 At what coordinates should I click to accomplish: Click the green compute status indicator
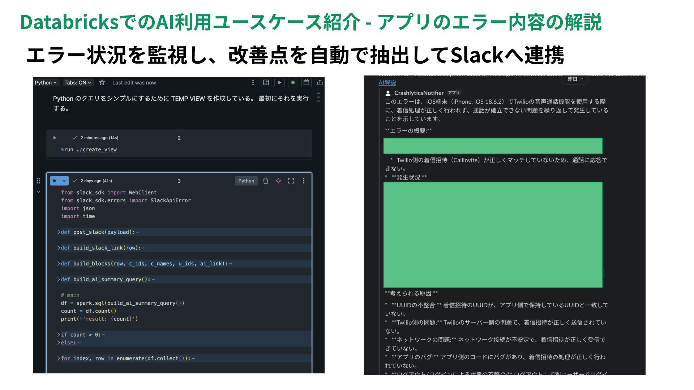(293, 82)
